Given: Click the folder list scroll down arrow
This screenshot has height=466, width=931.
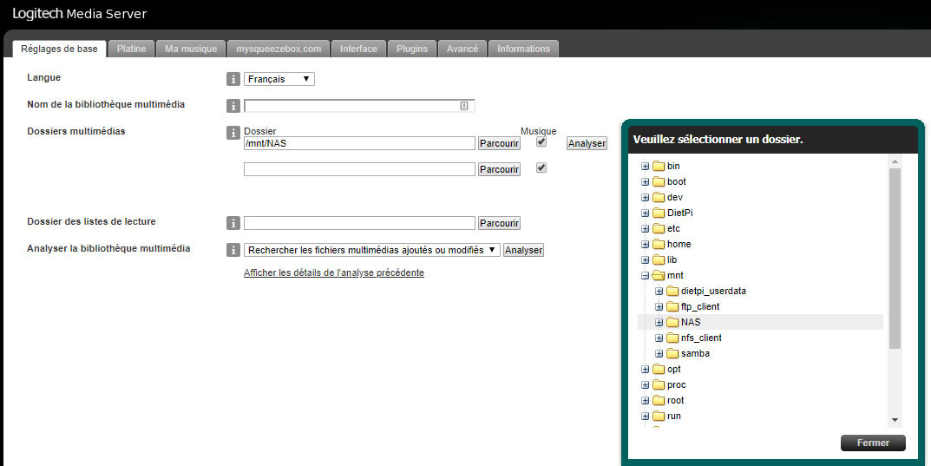Looking at the screenshot, I should point(895,420).
